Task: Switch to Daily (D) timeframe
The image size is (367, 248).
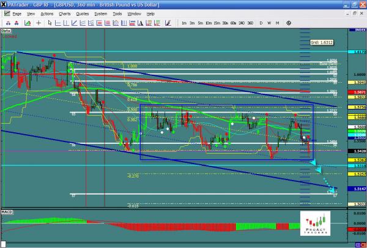Action: [x=261, y=23]
